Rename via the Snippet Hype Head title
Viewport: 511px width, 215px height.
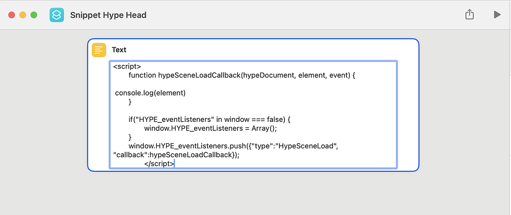108,15
